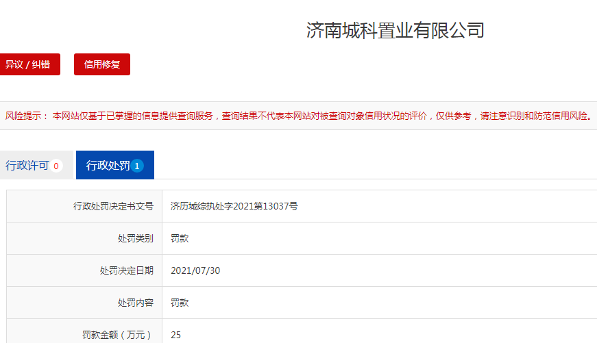Click document number 济历城综执处字2021第13037号
597x343 pixels.
(234, 206)
